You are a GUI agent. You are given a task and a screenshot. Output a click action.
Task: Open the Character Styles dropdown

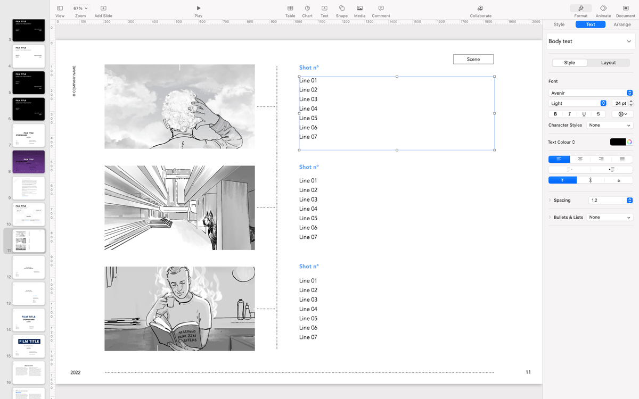pyautogui.click(x=609, y=126)
